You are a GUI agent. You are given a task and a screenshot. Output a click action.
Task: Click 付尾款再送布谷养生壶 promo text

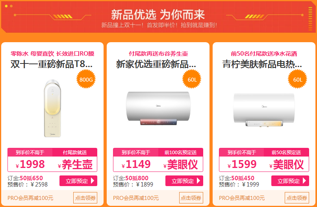click(x=158, y=54)
